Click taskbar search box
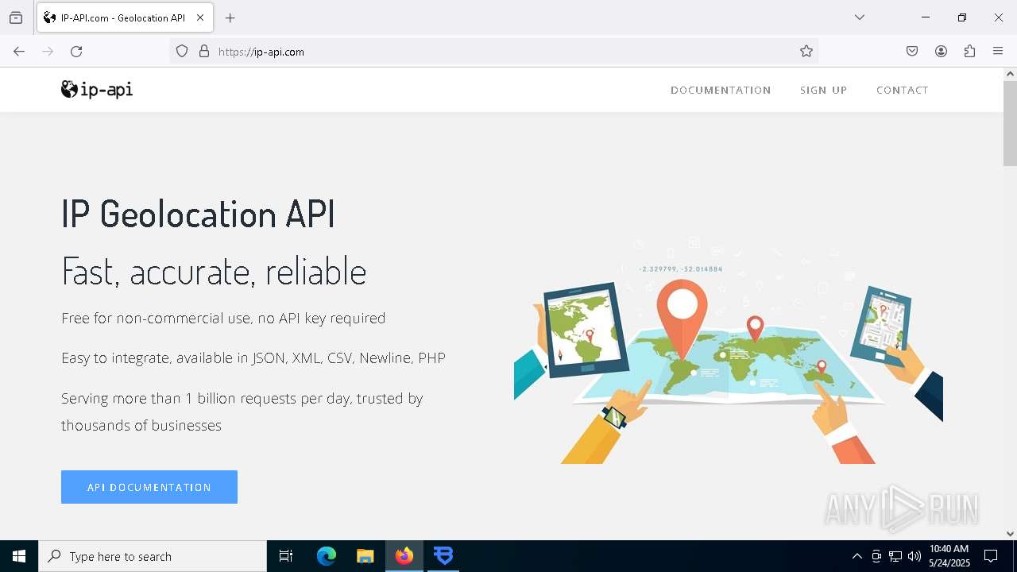The height and width of the screenshot is (572, 1017). point(153,556)
